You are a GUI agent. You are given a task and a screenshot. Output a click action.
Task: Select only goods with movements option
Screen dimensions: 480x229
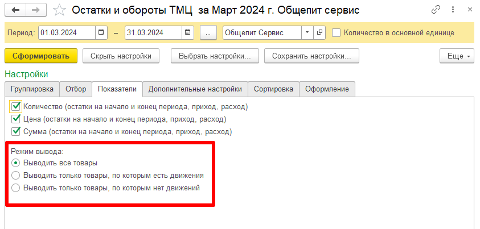coord(16,176)
